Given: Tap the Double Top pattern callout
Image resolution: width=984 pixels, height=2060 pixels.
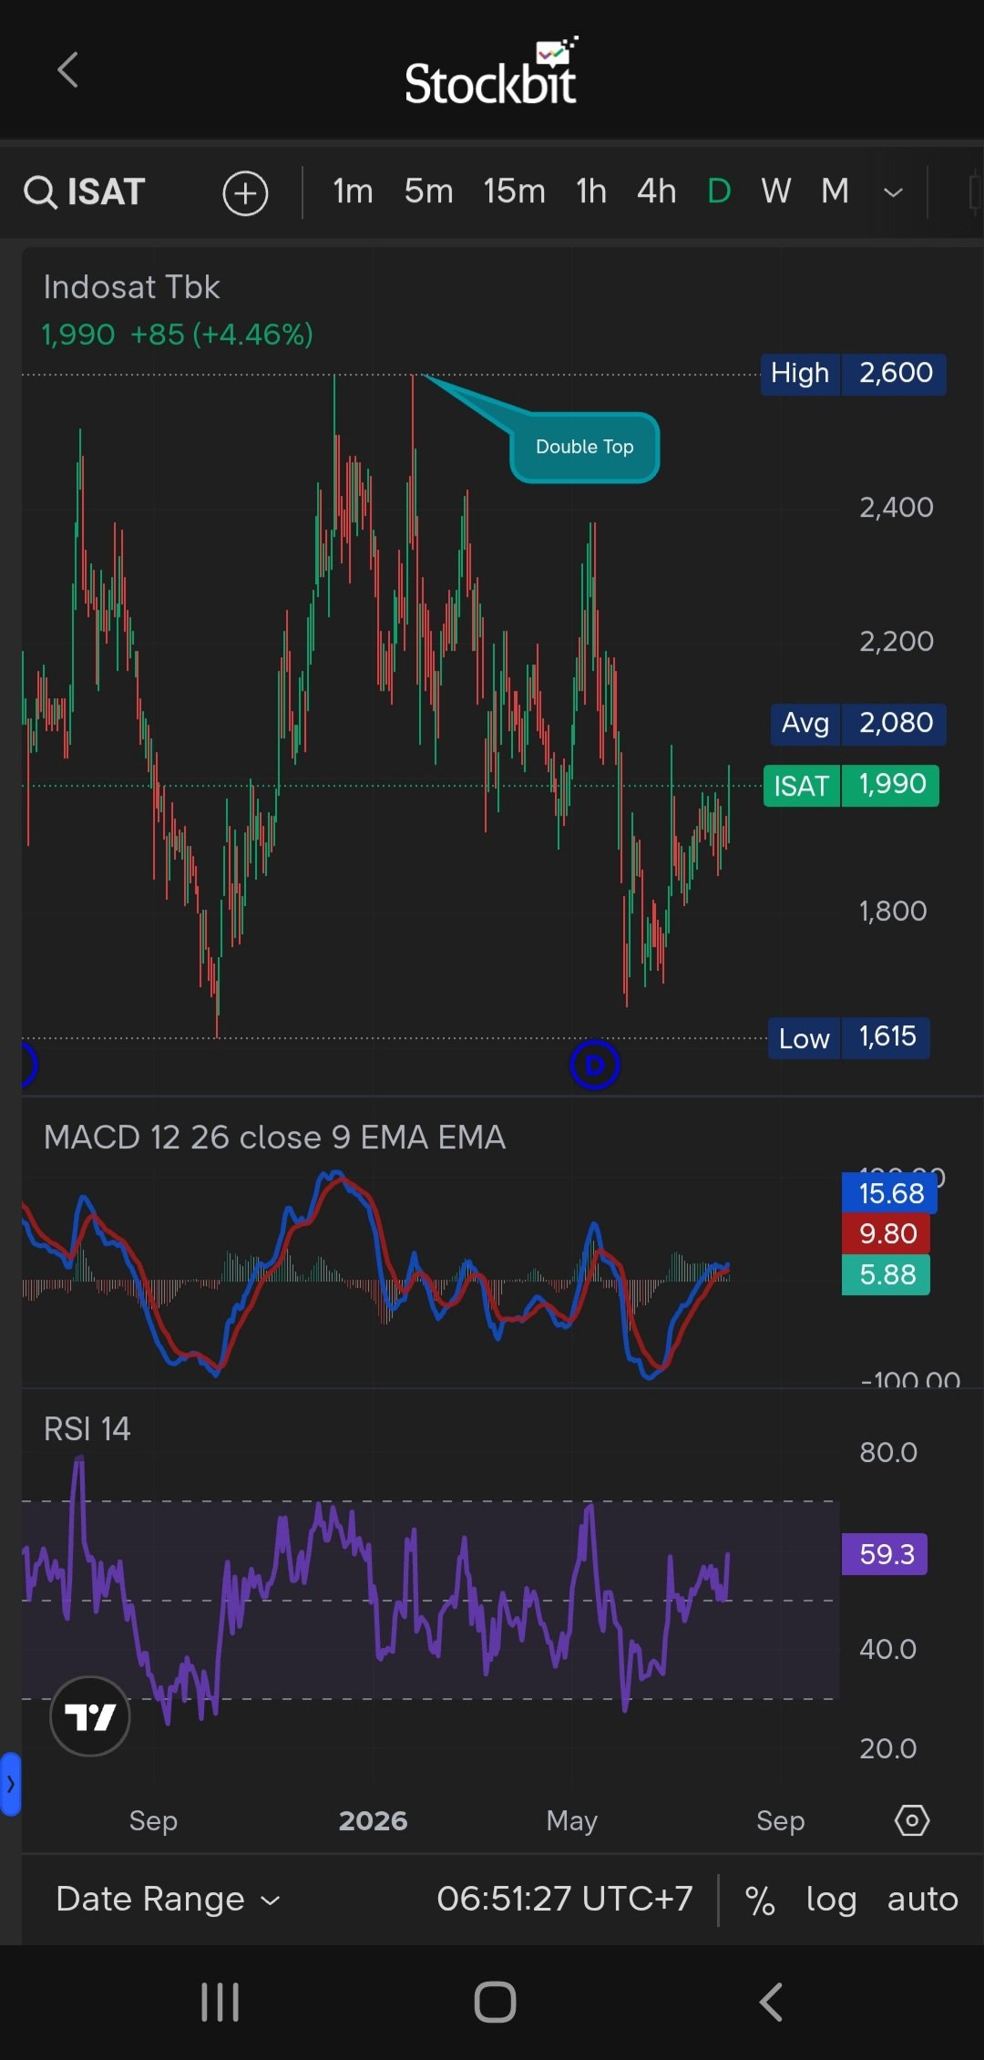Looking at the screenshot, I should (584, 447).
